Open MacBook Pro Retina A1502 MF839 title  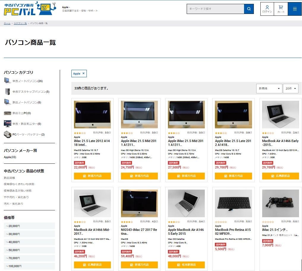click(x=233, y=231)
